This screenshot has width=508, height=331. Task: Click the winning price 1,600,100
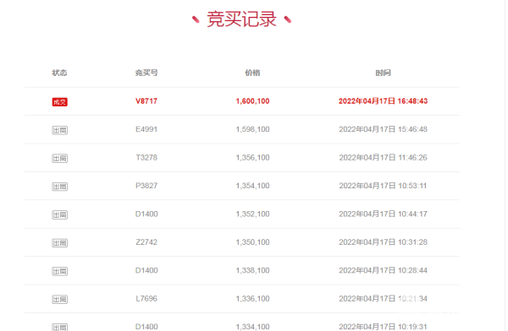pyautogui.click(x=252, y=101)
